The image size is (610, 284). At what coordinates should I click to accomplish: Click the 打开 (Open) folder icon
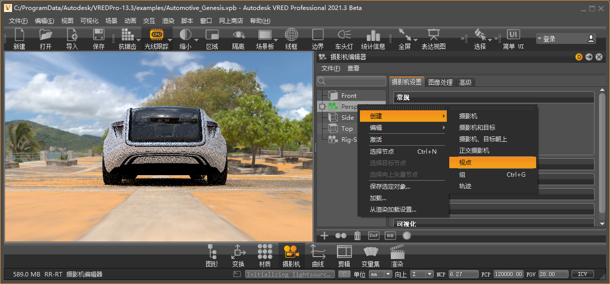pos(46,35)
